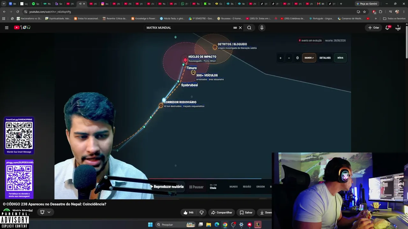This screenshot has width=408, height=229.
Task: Switch to the Instagram browser tab
Action: [105, 4]
